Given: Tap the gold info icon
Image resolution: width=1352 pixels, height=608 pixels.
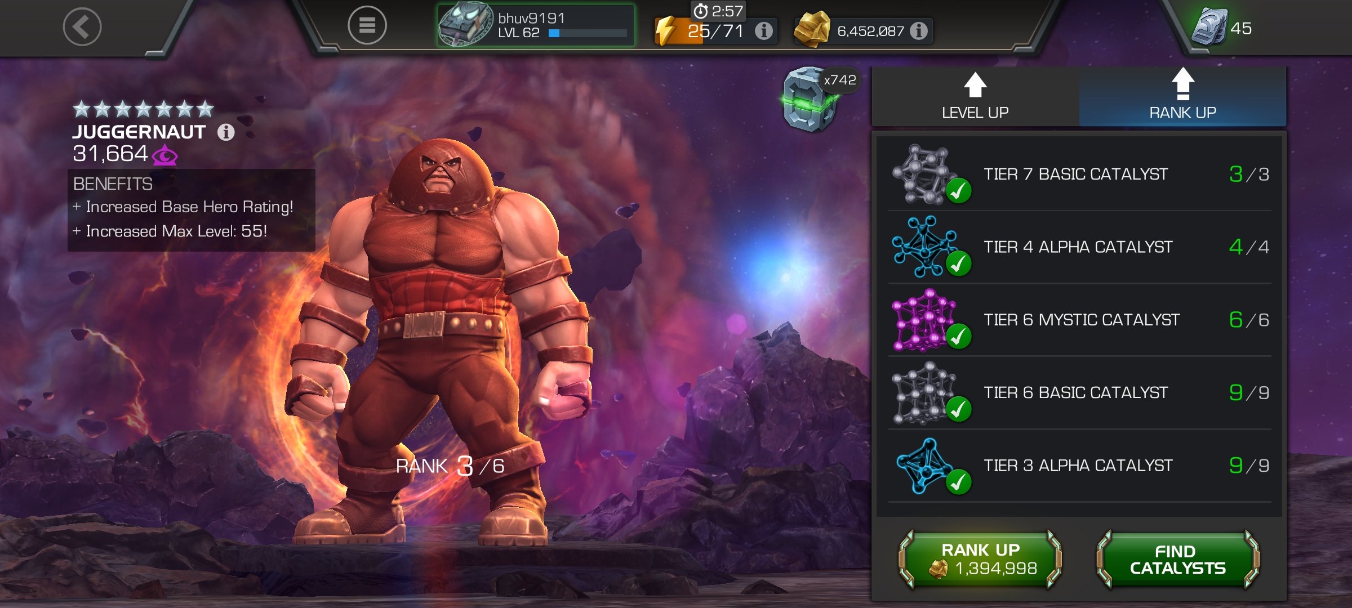Looking at the screenshot, I should [919, 30].
